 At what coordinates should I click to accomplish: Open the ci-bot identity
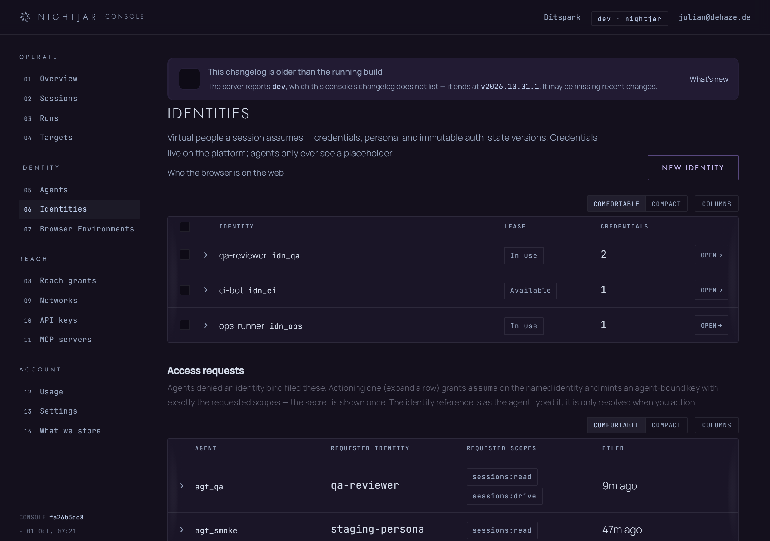711,290
